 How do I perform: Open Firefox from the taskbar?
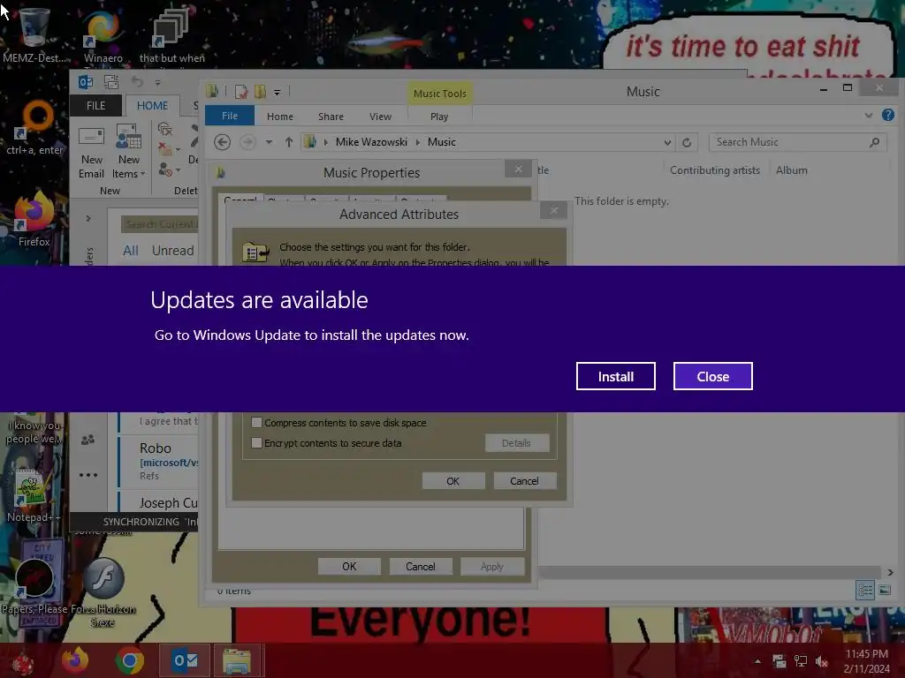pyautogui.click(x=75, y=660)
